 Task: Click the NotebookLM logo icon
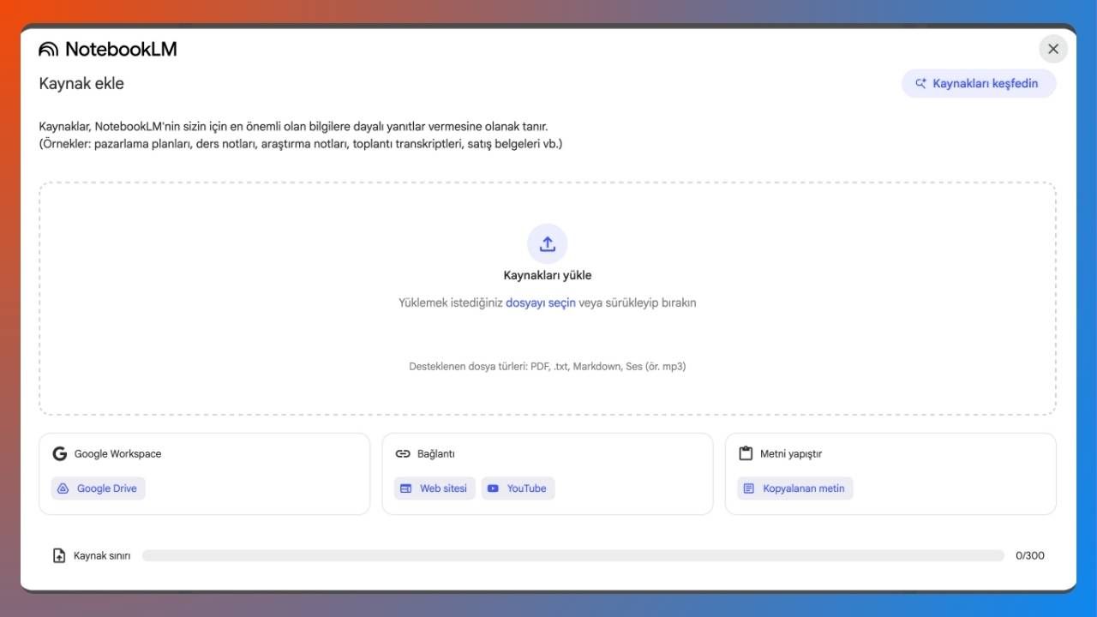(49, 49)
